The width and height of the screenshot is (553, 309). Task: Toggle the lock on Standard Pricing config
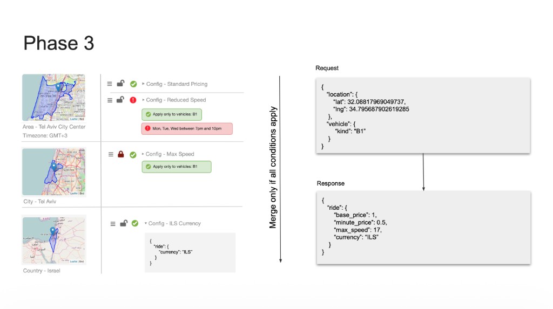[x=120, y=83]
